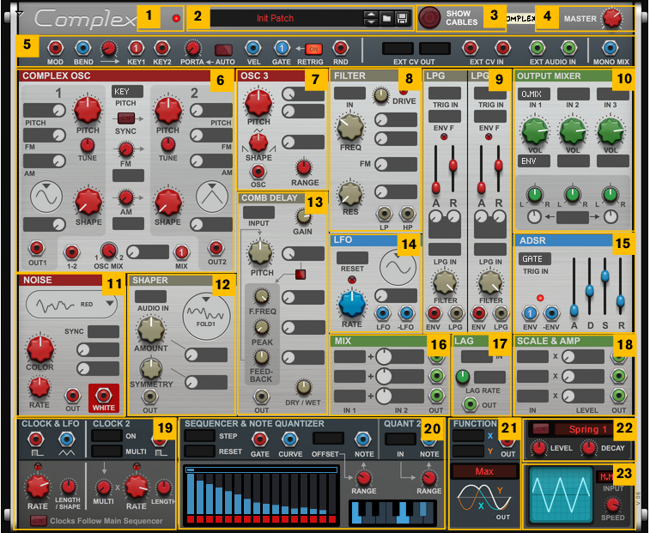The image size is (650, 533).
Task: Adjust the Filter FREQ knob
Action: (x=350, y=127)
